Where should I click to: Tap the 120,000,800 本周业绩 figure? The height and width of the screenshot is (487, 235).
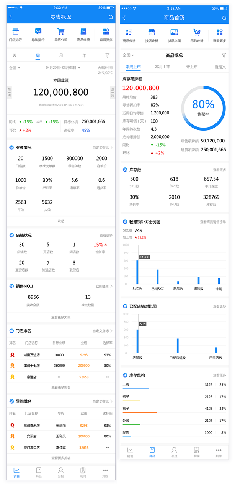click(61, 92)
